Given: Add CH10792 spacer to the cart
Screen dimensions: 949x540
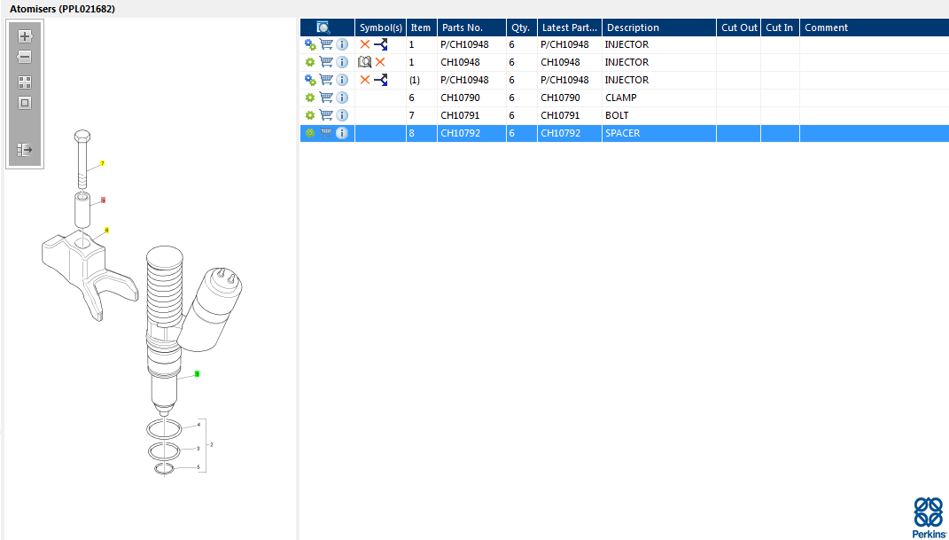Looking at the screenshot, I should [x=326, y=133].
